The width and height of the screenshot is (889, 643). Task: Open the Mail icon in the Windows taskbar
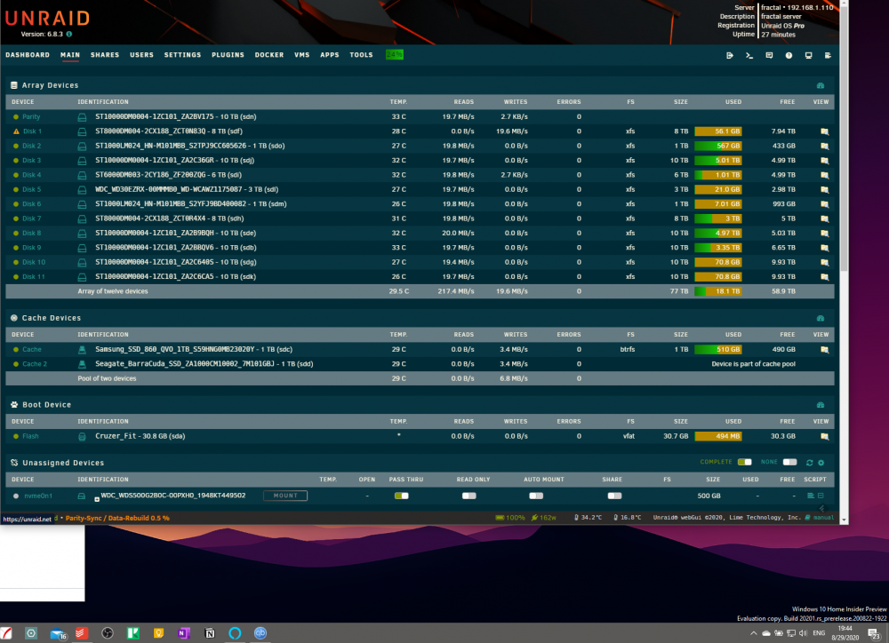pos(58,633)
